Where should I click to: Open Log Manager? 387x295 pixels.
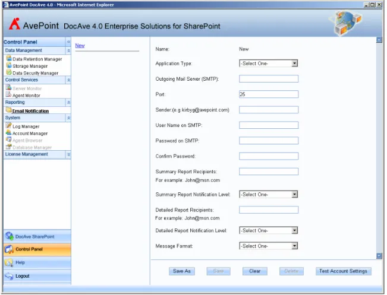click(x=26, y=126)
